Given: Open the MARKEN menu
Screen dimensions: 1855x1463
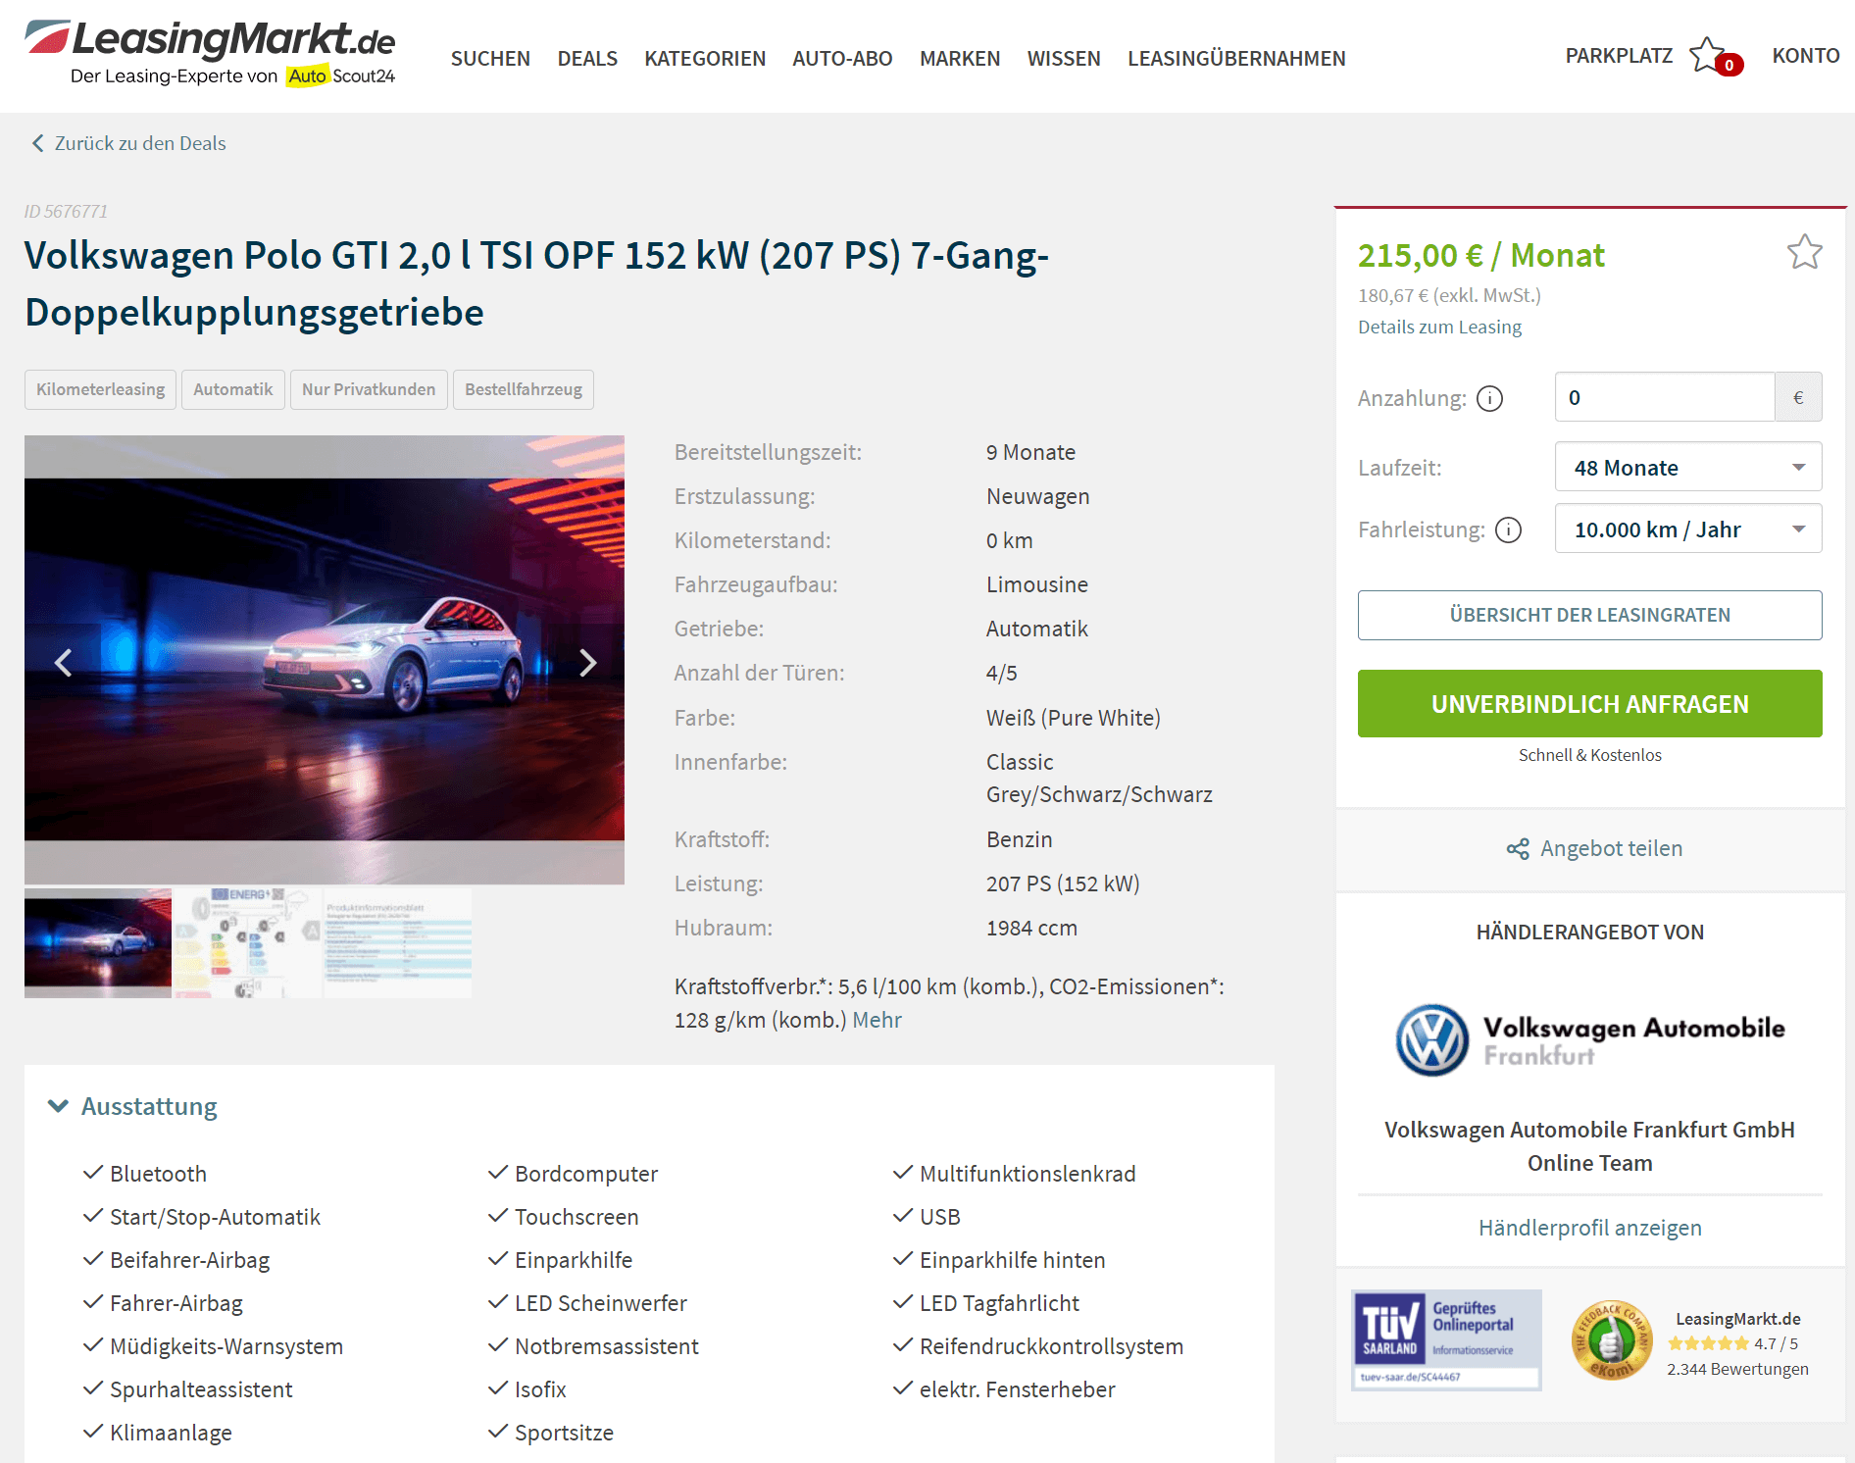Looking at the screenshot, I should coord(960,59).
